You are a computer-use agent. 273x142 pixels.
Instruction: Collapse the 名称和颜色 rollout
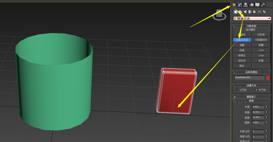[x=234, y=72]
